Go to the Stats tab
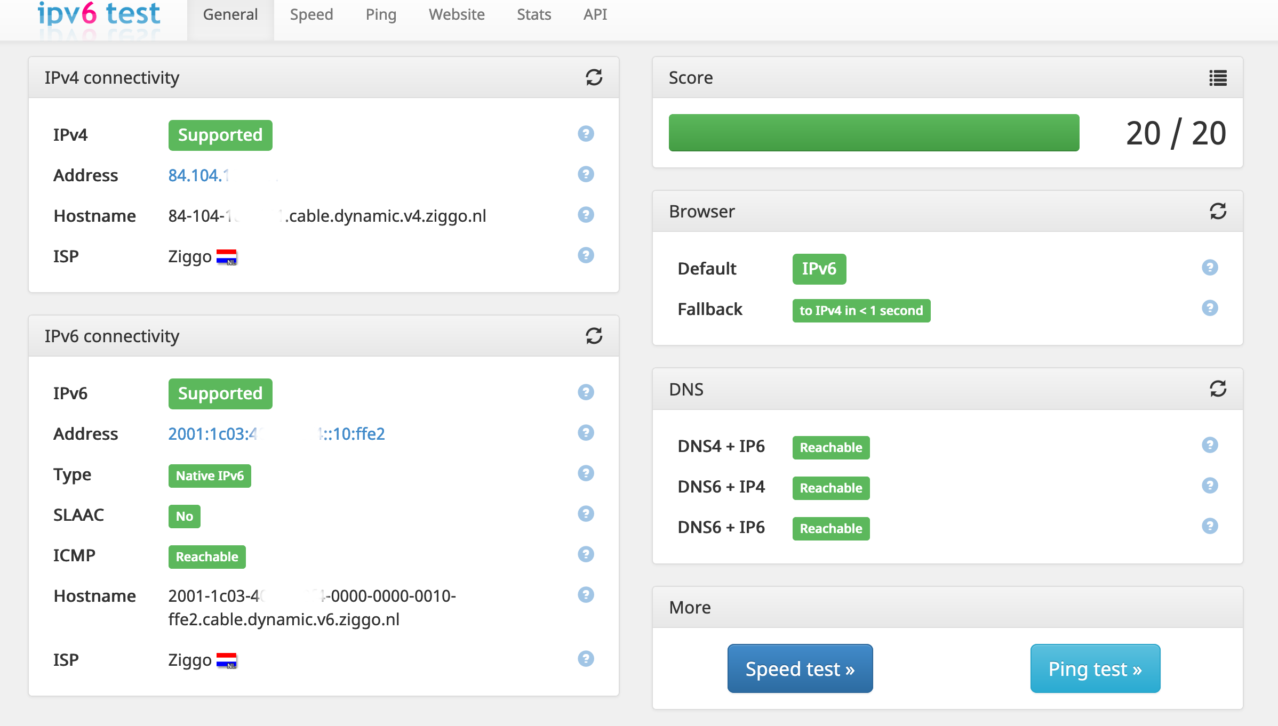Viewport: 1278px width, 726px height. coord(534,15)
